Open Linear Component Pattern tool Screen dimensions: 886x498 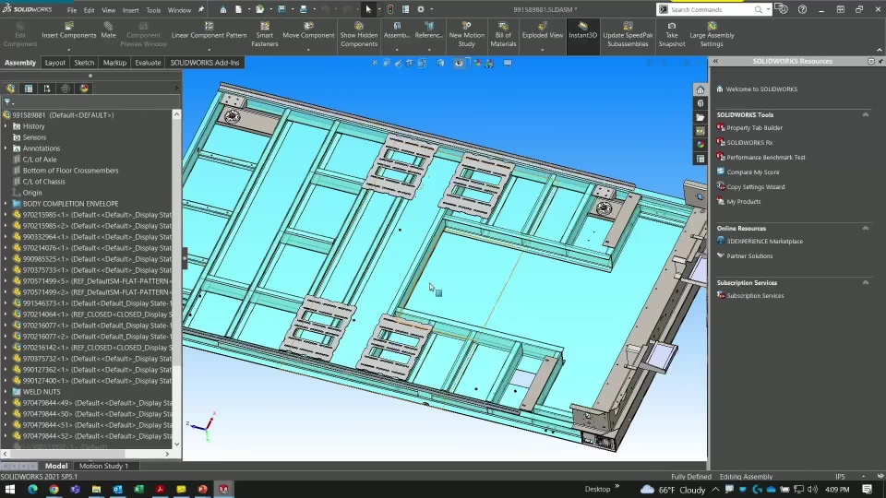(x=210, y=31)
